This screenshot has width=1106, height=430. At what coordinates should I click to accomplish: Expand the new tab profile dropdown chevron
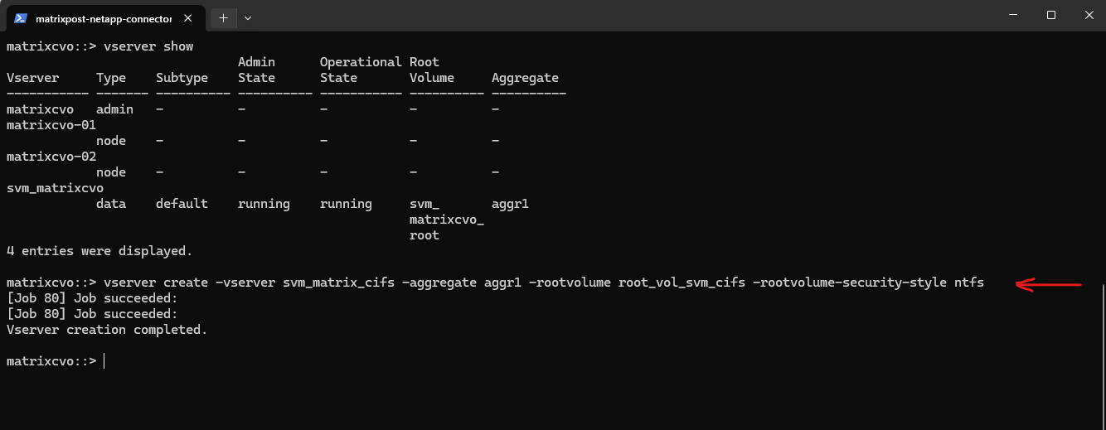(x=248, y=17)
